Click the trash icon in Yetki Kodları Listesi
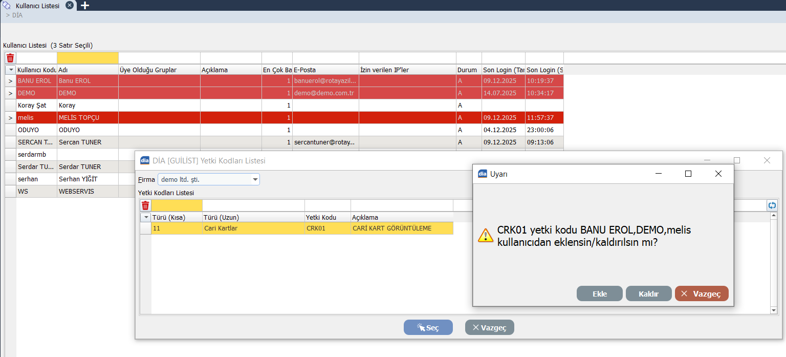The height and width of the screenshot is (357, 786). coord(145,205)
